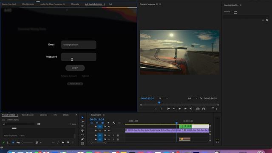Select the Track Select Forward tool

coord(82,122)
